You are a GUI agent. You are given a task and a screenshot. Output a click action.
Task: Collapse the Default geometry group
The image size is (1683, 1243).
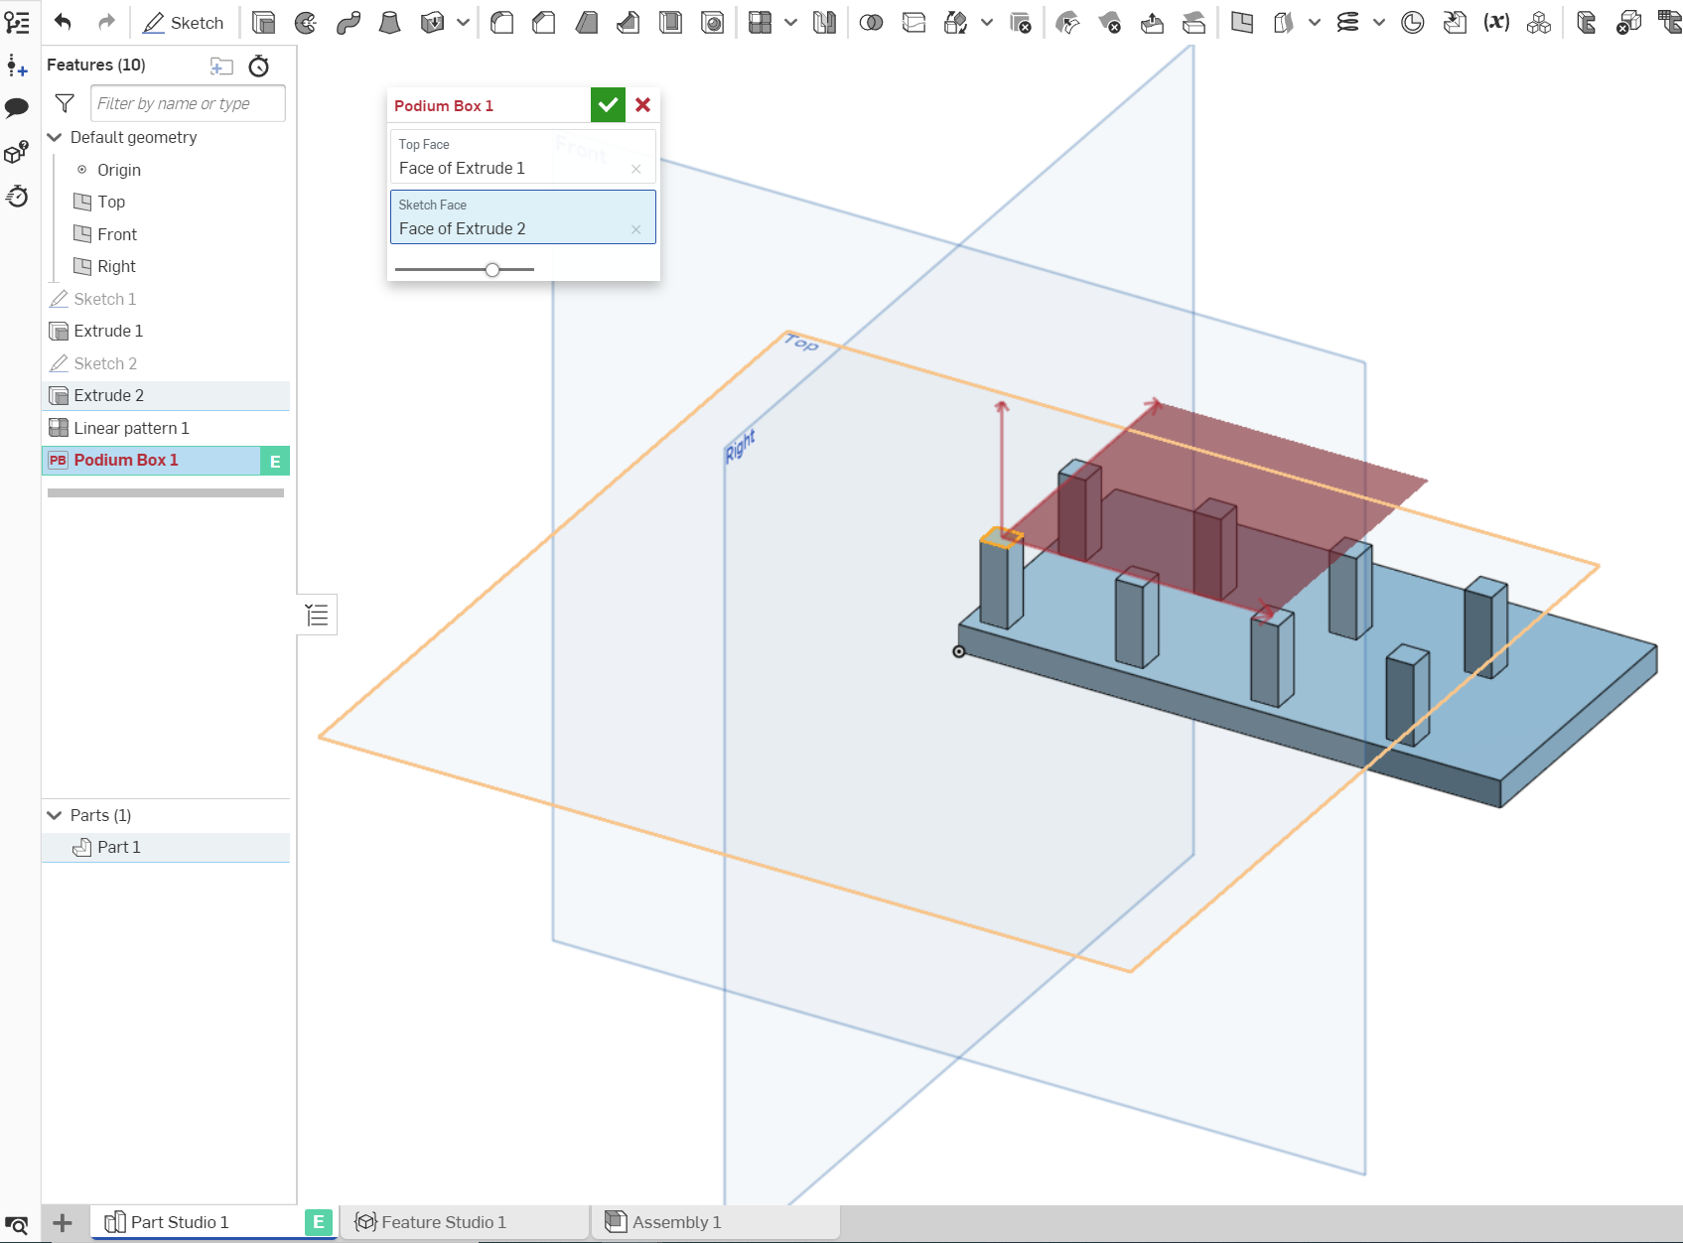55,137
